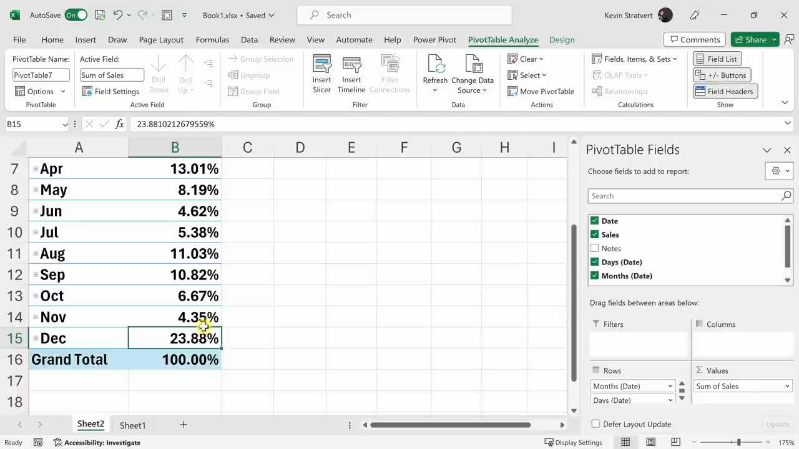
Task: Click the pen/coming soon icon in title bar
Action: tap(695, 15)
